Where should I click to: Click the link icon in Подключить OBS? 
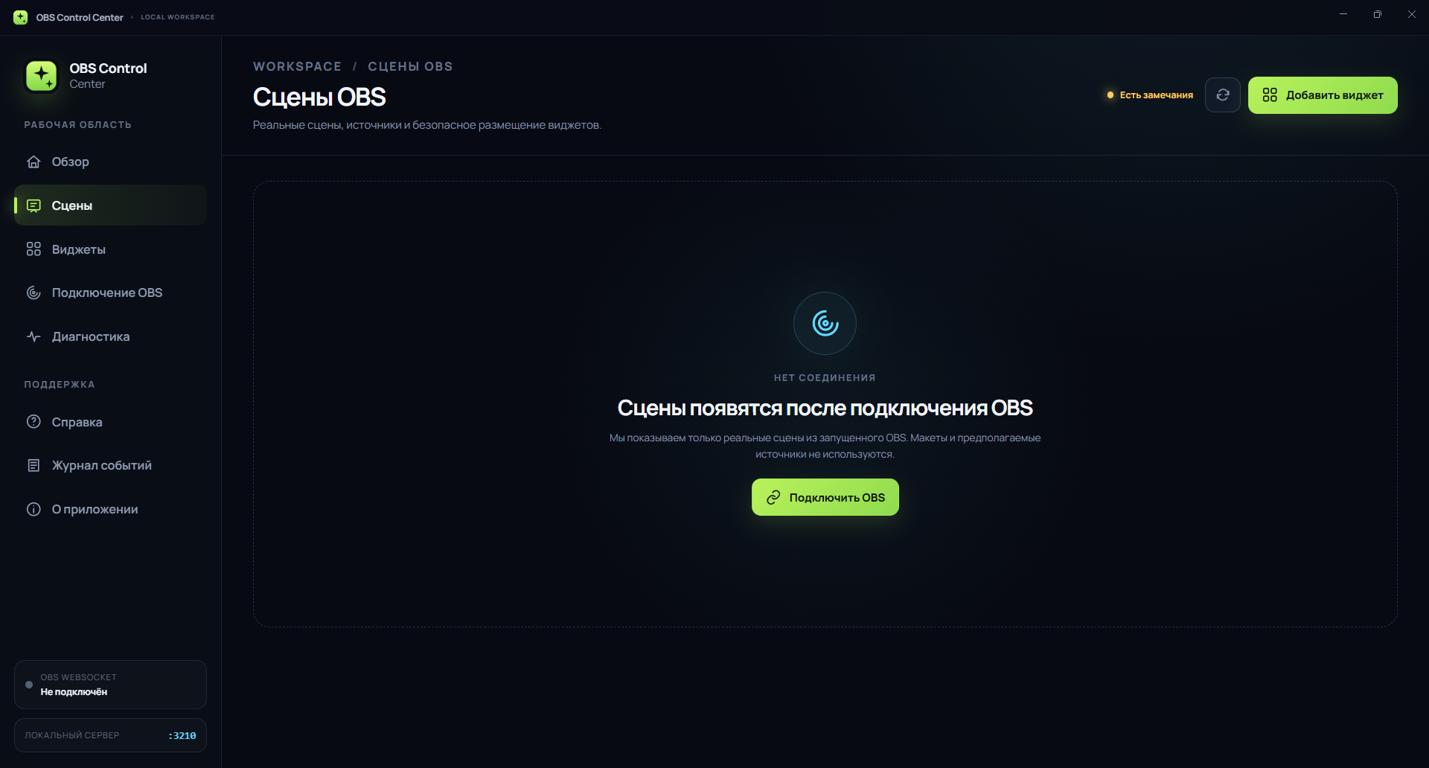(x=773, y=497)
